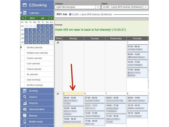
Task: Open Thursday 1 booking 13:30 - 17:00
Action: (x=137, y=64)
